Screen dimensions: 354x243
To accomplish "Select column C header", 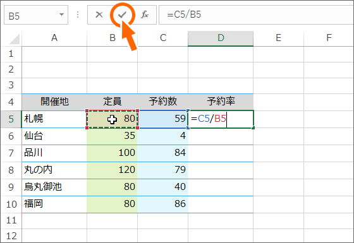I will pyautogui.click(x=163, y=39).
